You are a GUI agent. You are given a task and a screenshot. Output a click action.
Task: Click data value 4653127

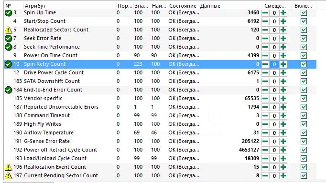pos(249,150)
